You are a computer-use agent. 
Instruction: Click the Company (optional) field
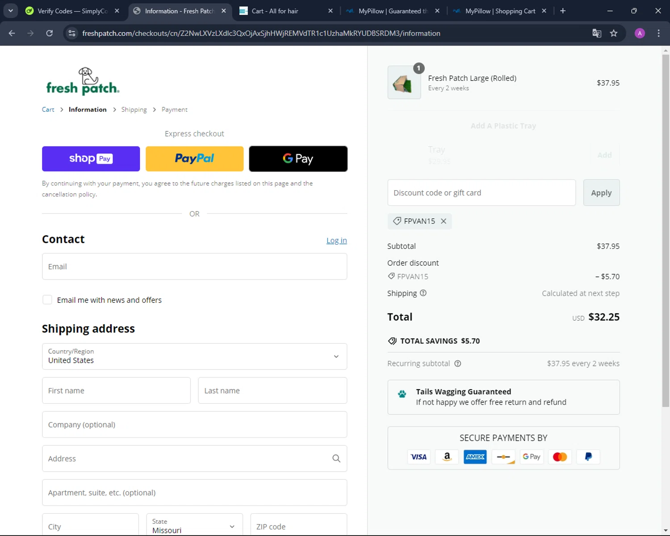[x=194, y=424]
